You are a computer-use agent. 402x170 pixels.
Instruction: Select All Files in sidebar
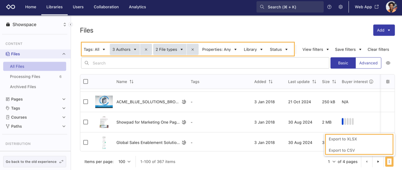(34, 66)
